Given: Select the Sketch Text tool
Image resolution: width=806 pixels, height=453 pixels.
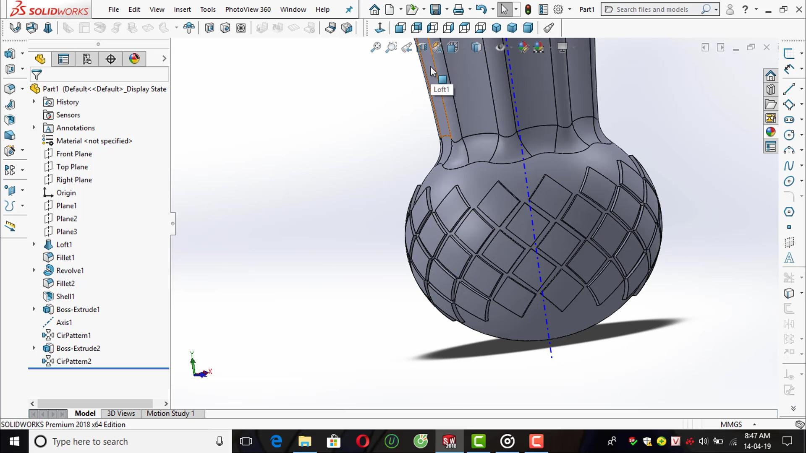Looking at the screenshot, I should tap(790, 258).
